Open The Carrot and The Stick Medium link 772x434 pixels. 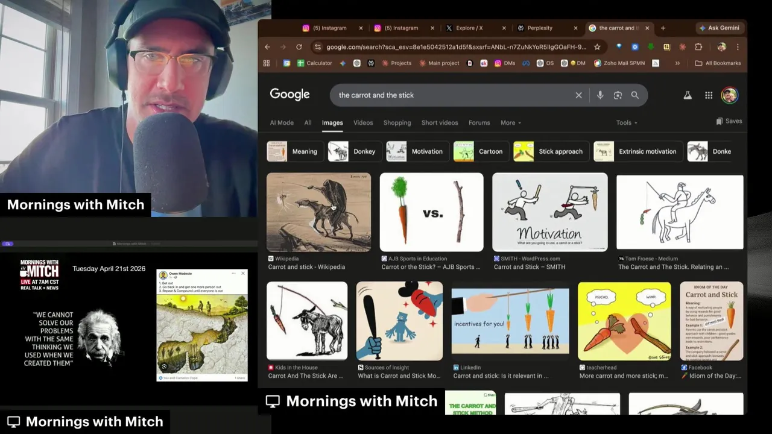[673, 267]
